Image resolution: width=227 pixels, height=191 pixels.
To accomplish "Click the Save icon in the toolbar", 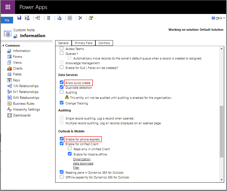I will [19, 18].
